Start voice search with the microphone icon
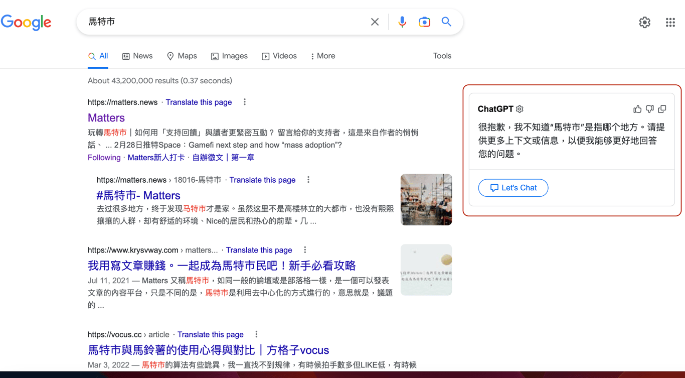685x378 pixels. (x=402, y=22)
